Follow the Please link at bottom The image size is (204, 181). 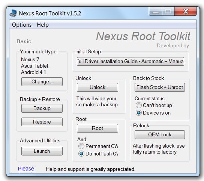pos(27,169)
